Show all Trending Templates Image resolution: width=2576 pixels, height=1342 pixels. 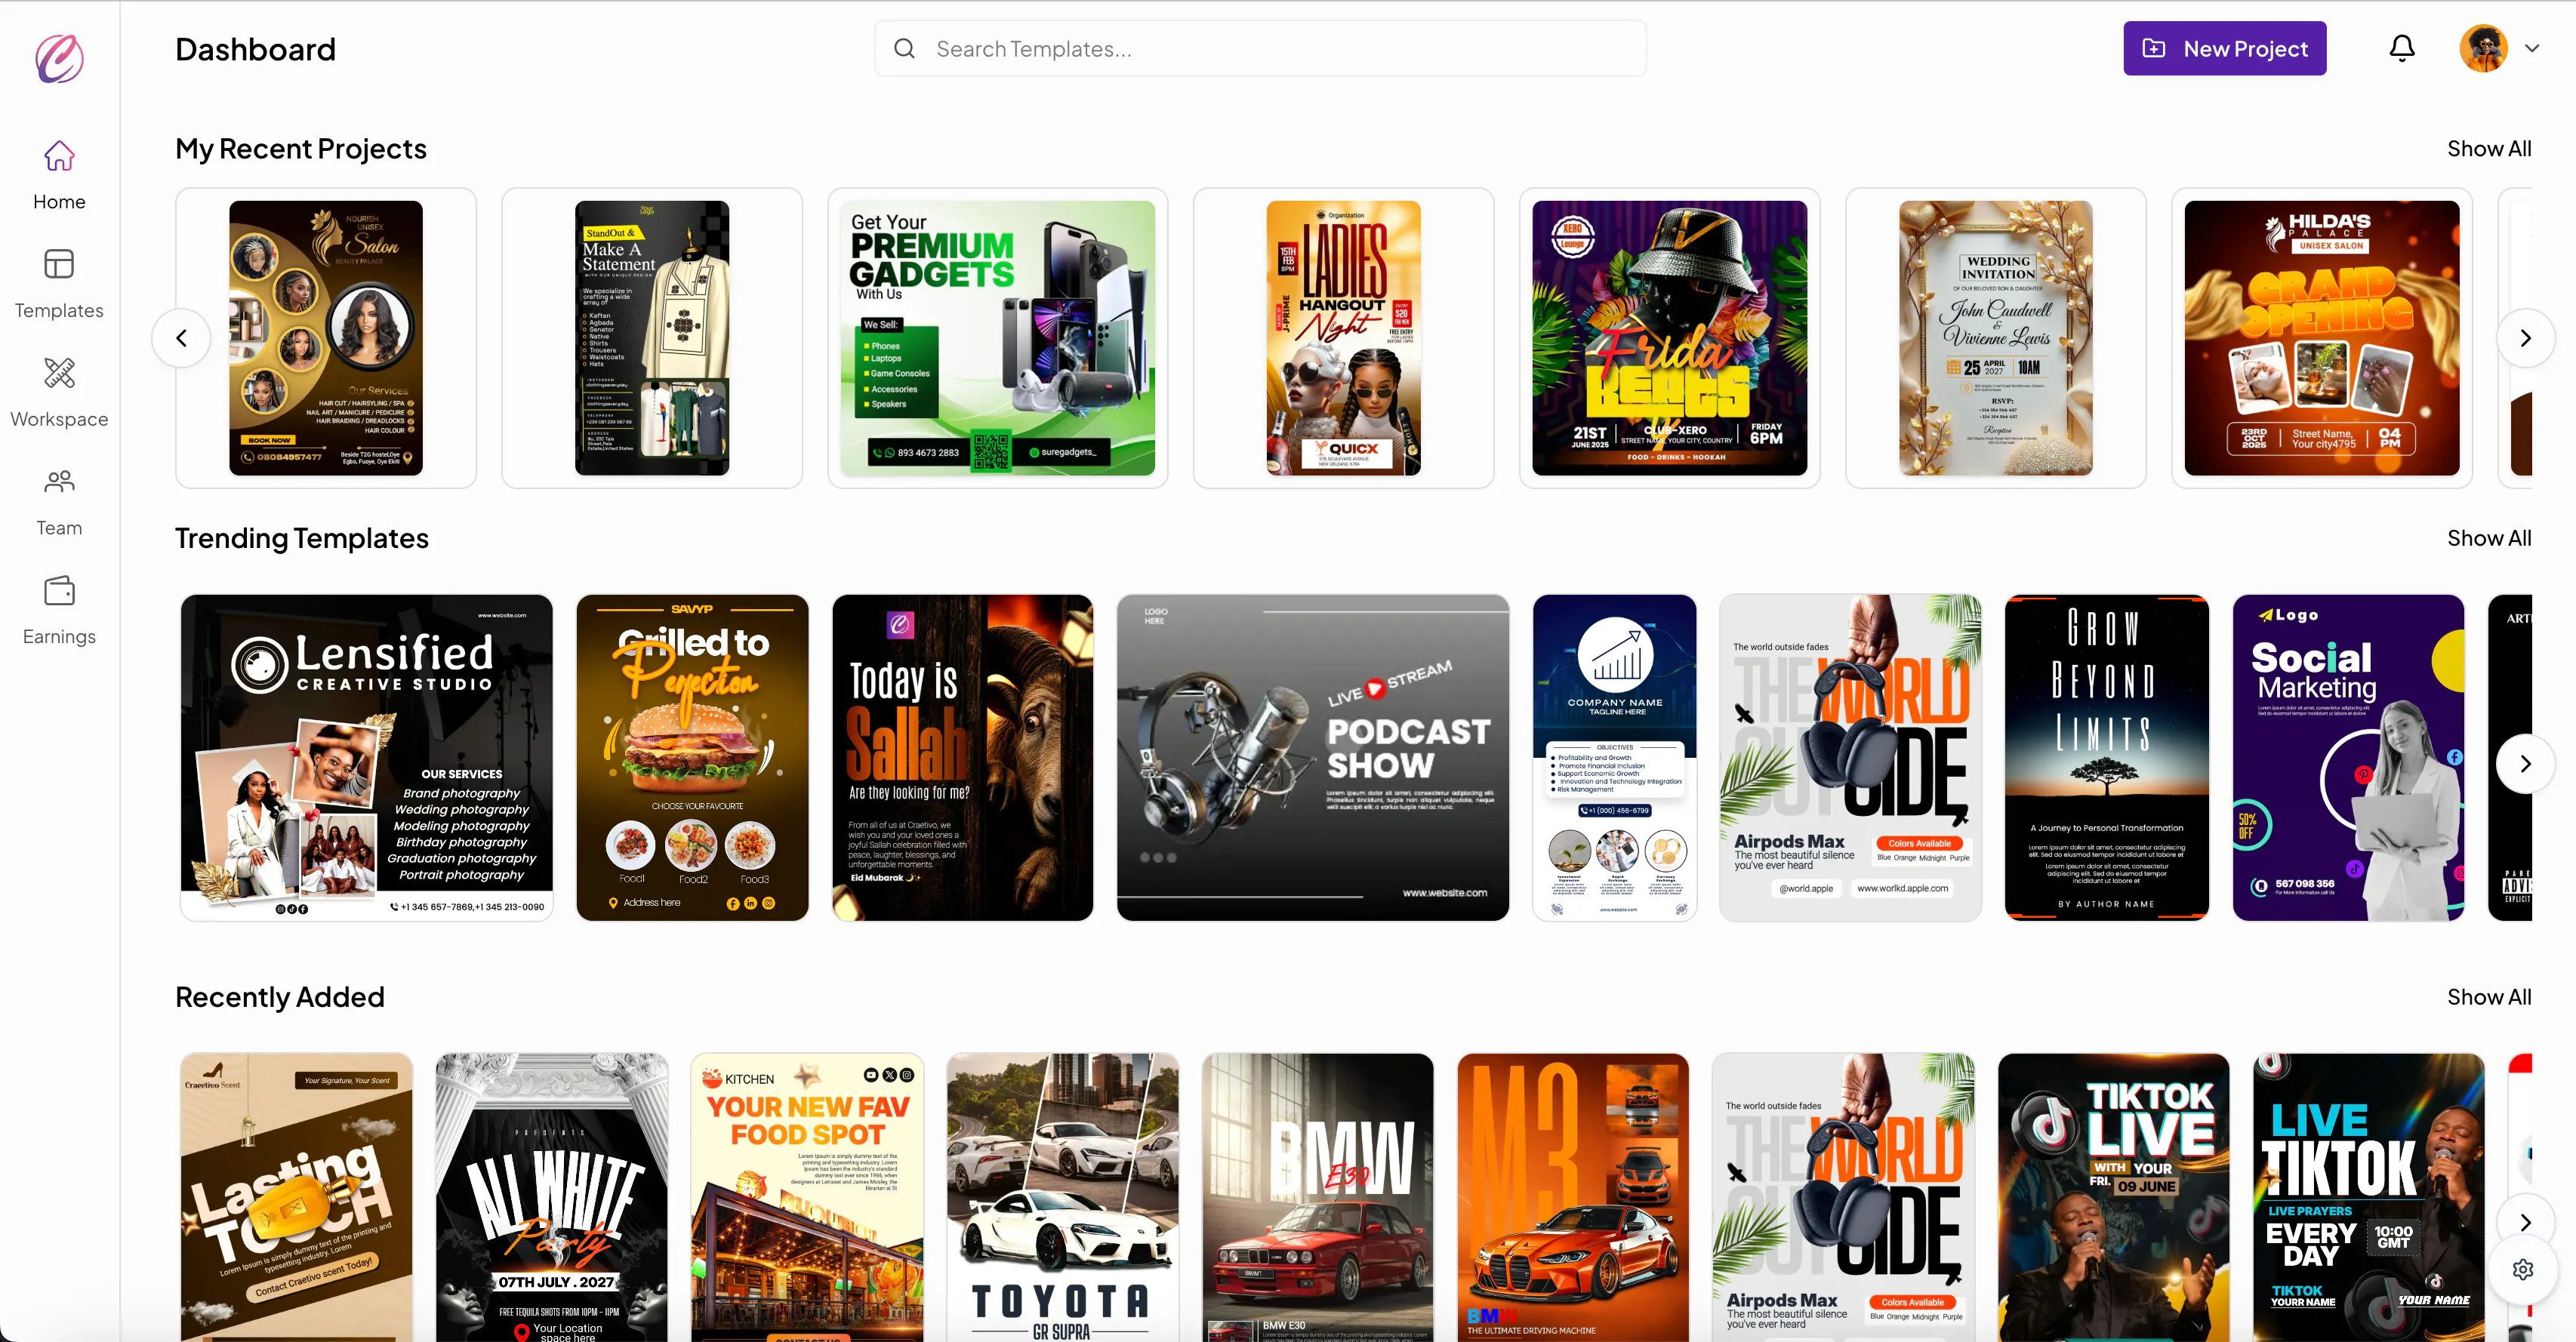pyautogui.click(x=2488, y=538)
